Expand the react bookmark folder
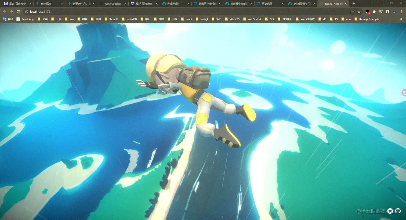 click(x=186, y=19)
